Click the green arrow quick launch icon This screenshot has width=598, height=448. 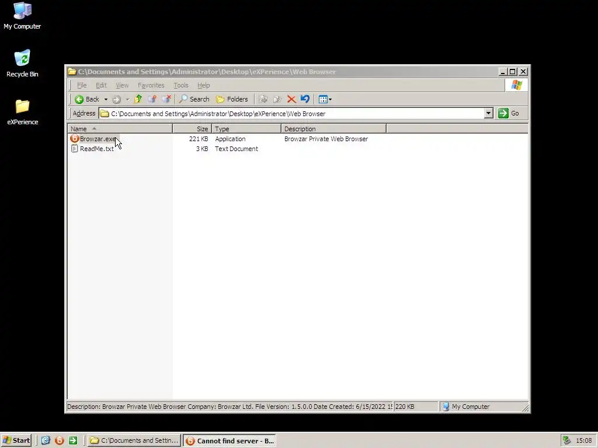pos(73,440)
